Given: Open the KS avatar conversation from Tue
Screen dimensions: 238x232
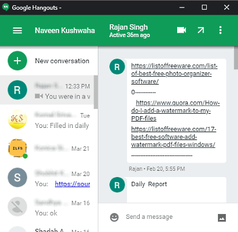Looking at the screenshot, I should (47, 119).
